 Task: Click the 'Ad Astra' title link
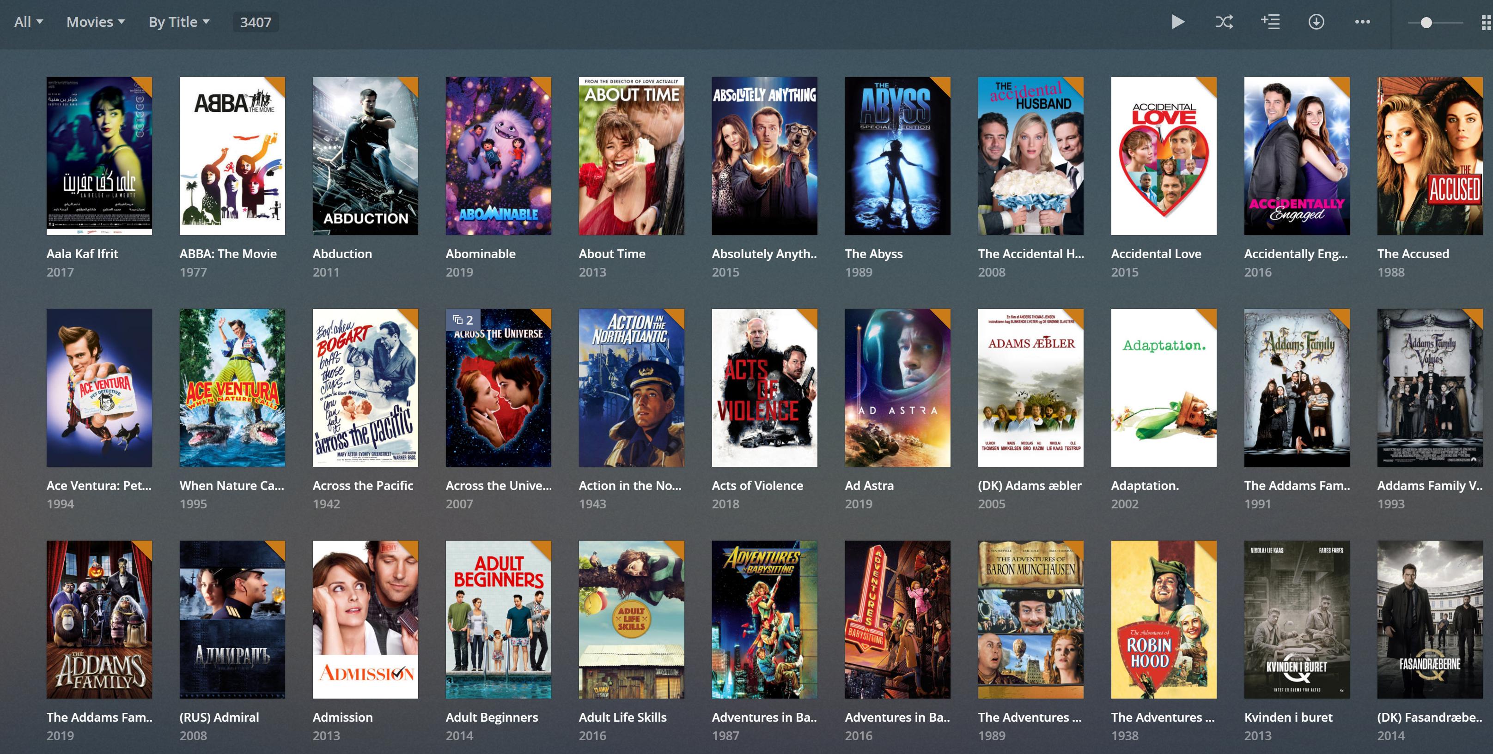(x=869, y=485)
